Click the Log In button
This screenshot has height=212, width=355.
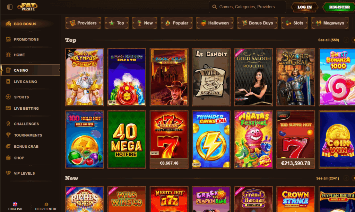(x=304, y=7)
